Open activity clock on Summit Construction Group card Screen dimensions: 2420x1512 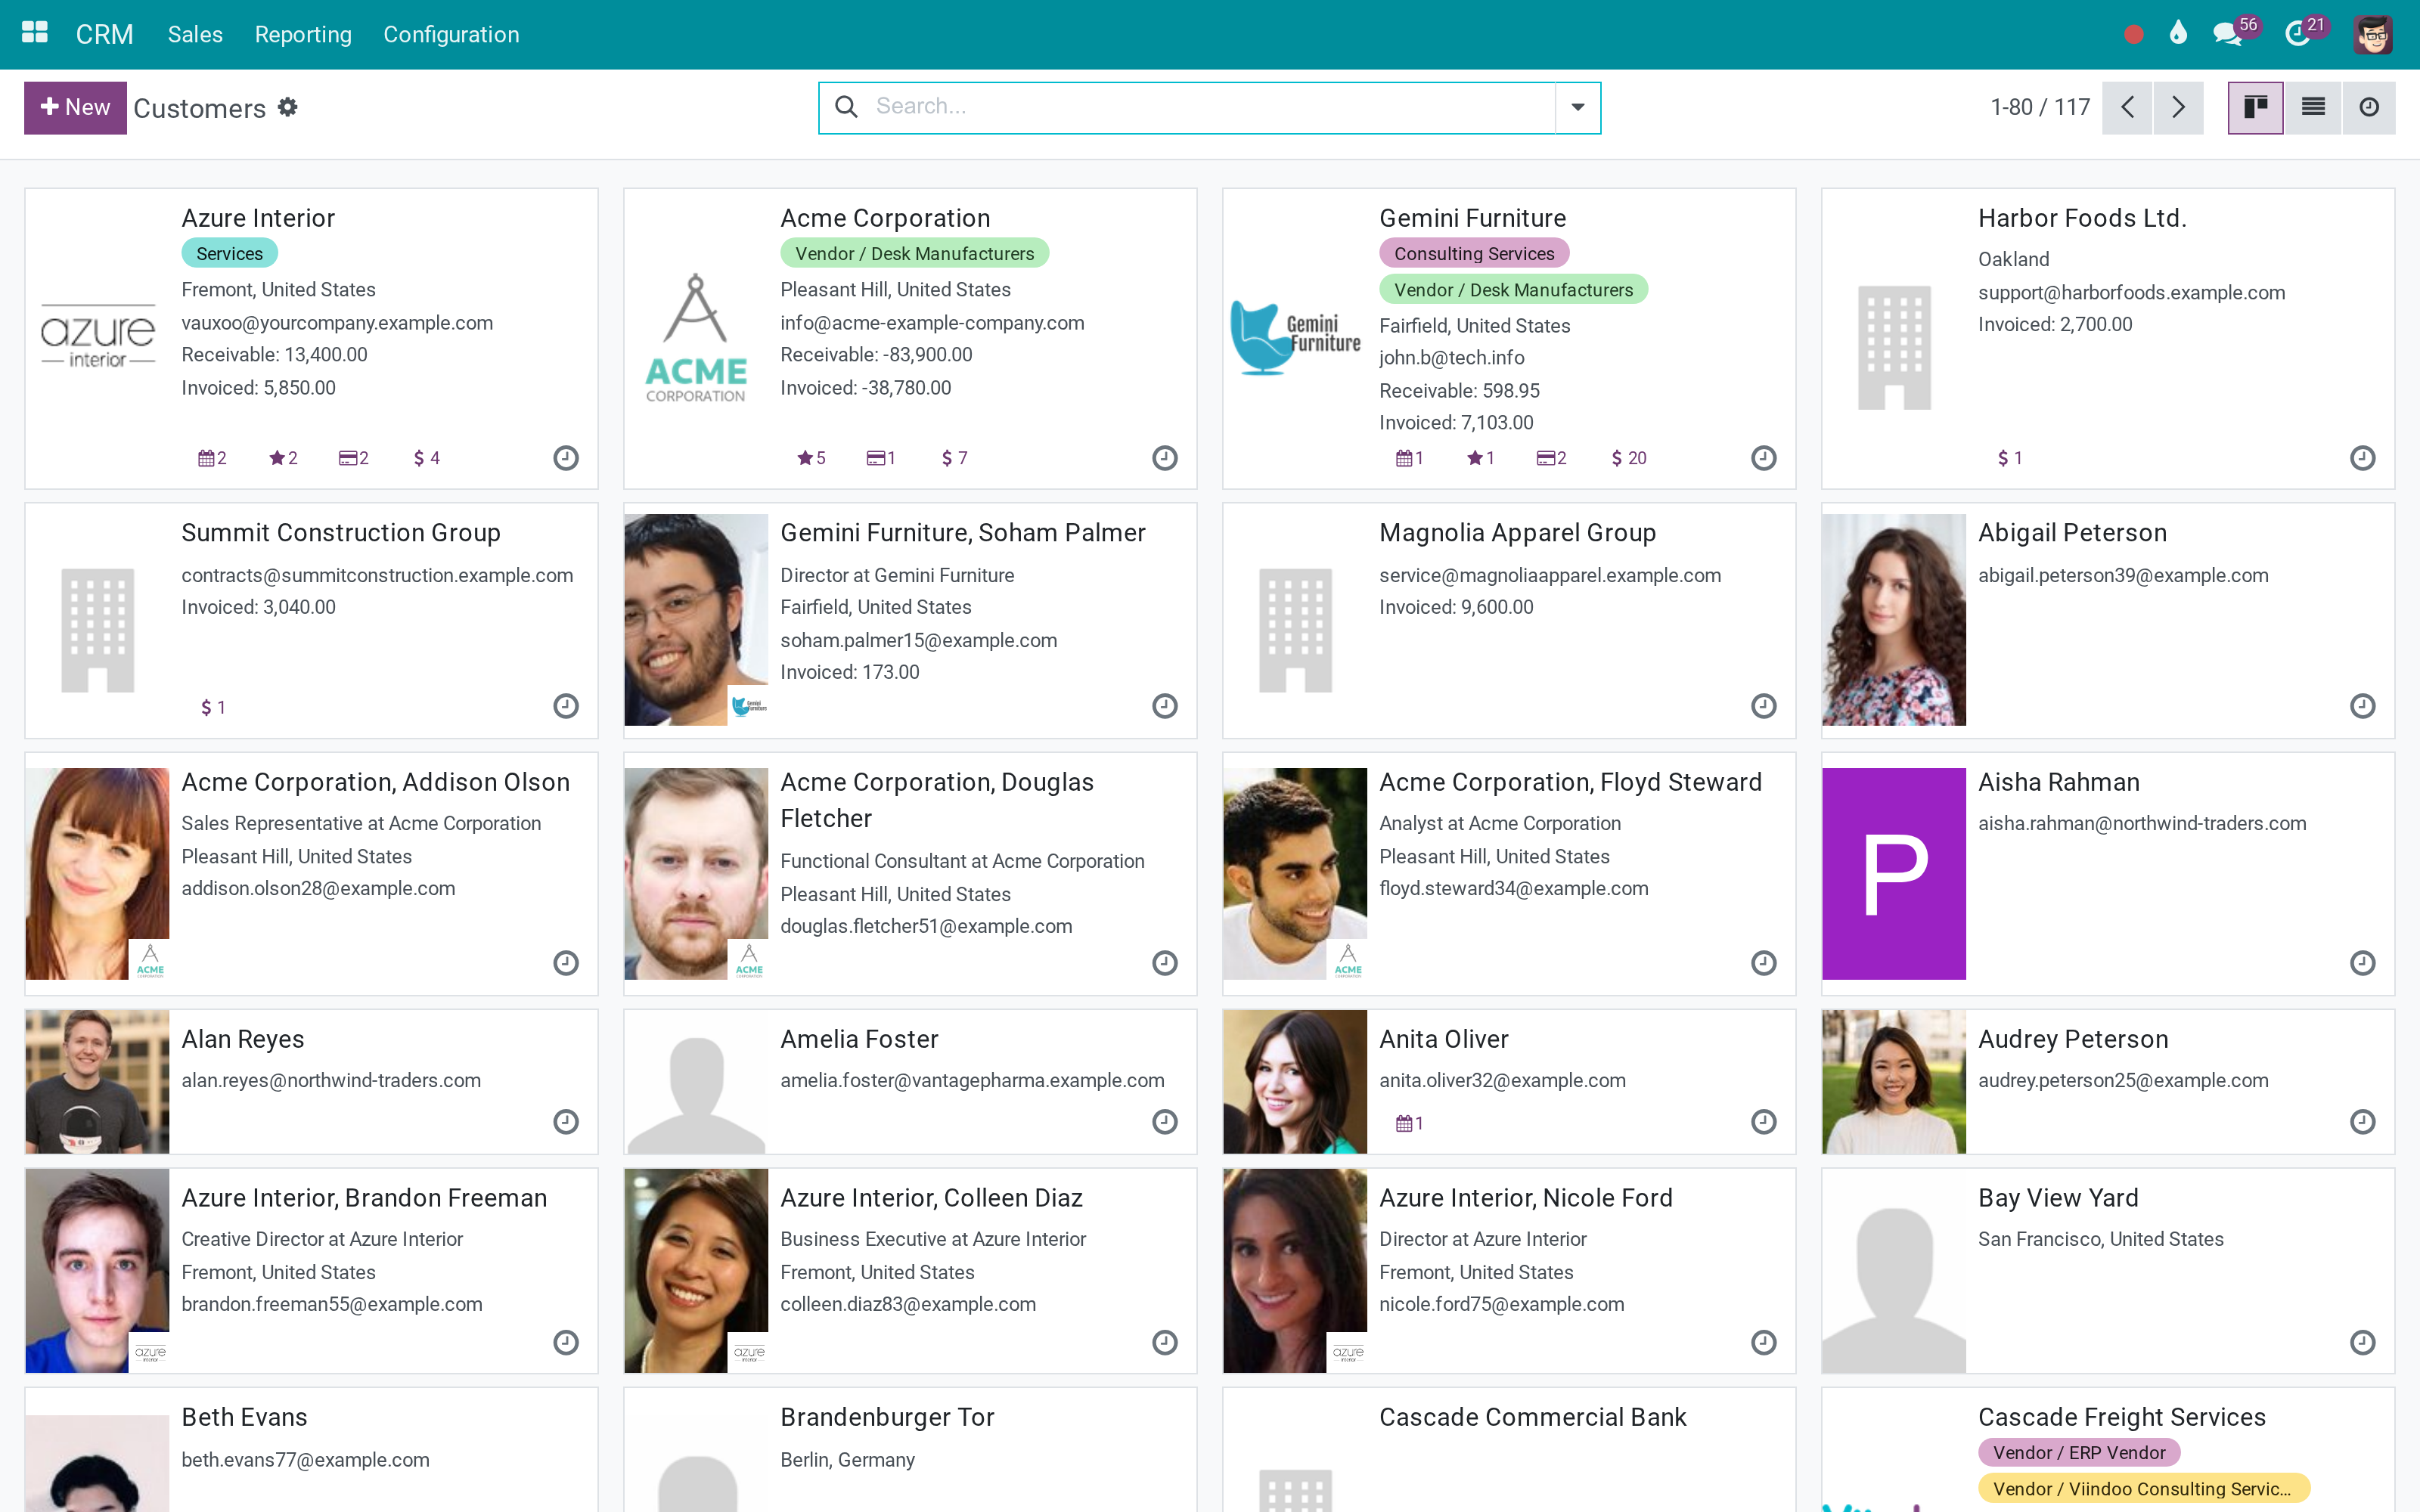566,706
